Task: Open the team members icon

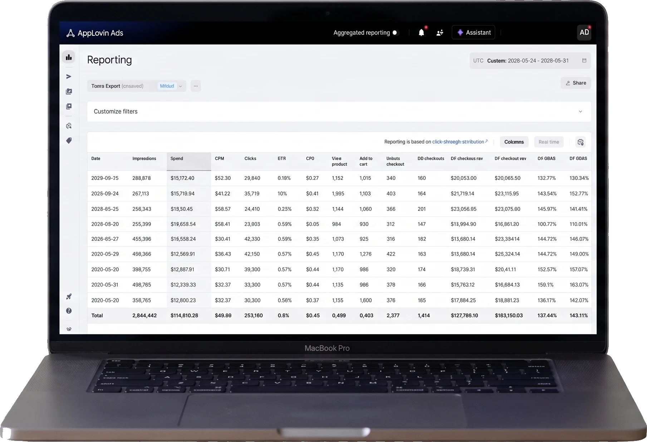Action: [x=440, y=33]
